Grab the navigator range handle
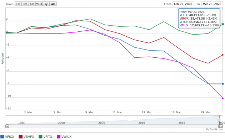Screen dimensions: 225x140 [219, 120]
